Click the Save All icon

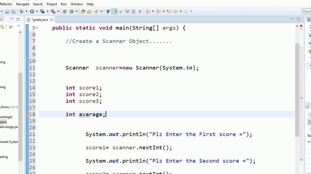point(13,12)
